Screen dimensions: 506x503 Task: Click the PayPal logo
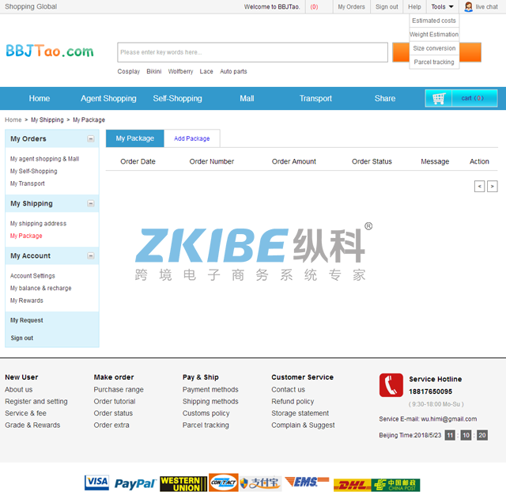135,483
